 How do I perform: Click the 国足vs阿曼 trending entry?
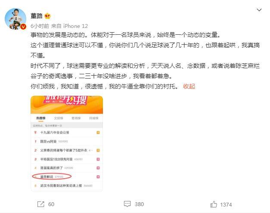[48, 141]
